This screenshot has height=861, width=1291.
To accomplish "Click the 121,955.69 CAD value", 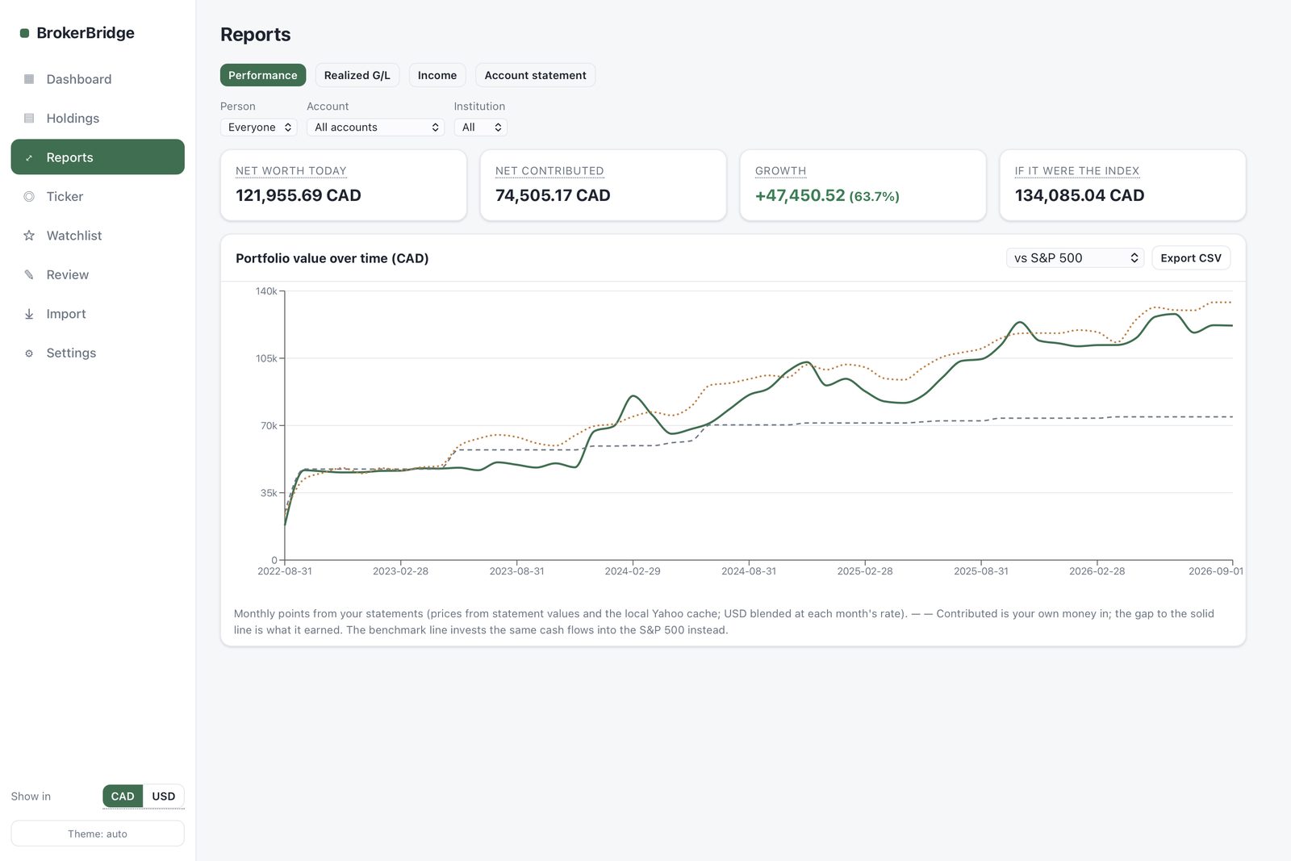I will coord(299,195).
